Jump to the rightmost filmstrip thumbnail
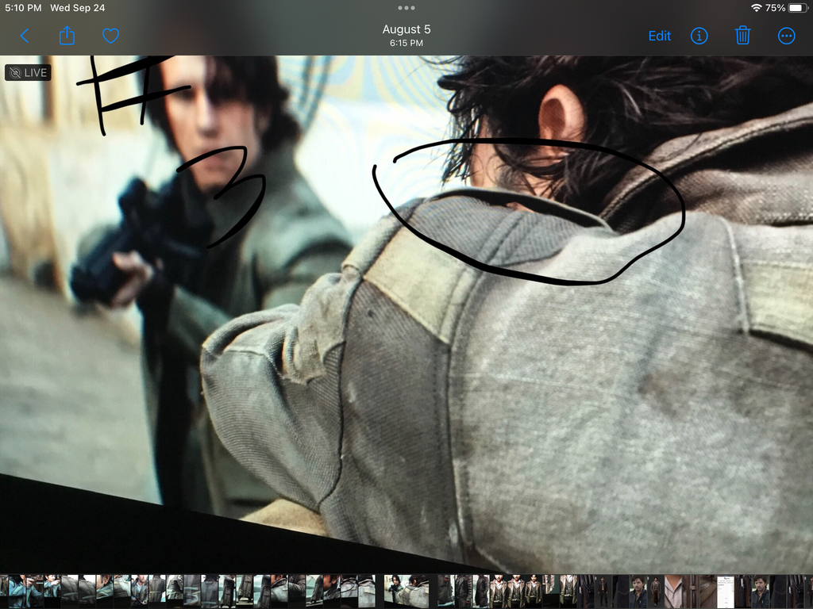Image resolution: width=813 pixels, height=609 pixels. click(808, 592)
